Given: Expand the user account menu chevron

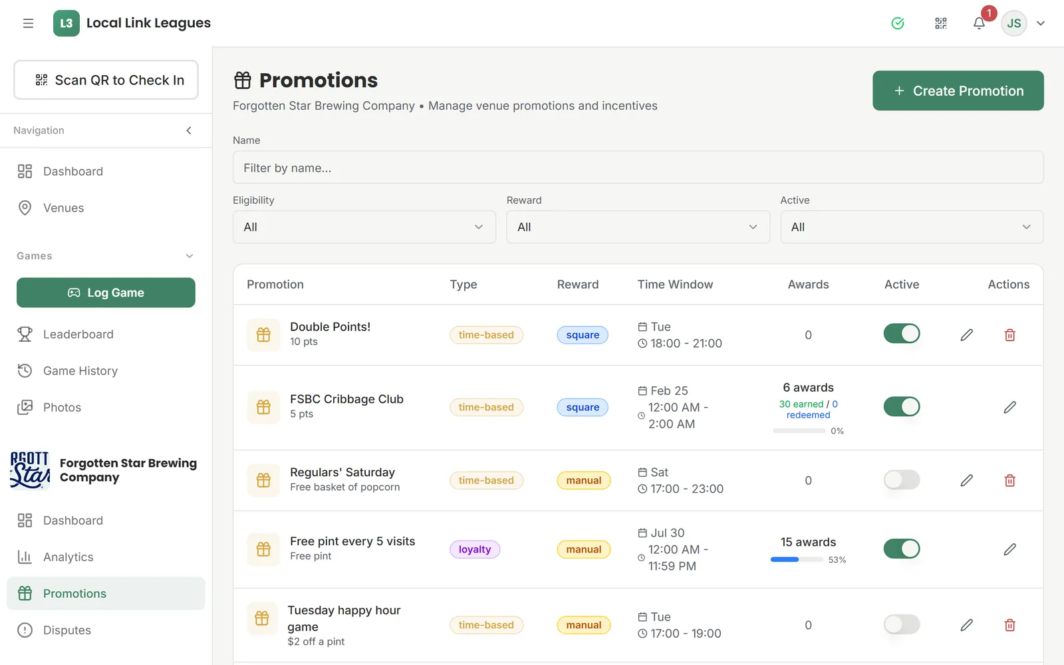Looking at the screenshot, I should pos(1041,23).
